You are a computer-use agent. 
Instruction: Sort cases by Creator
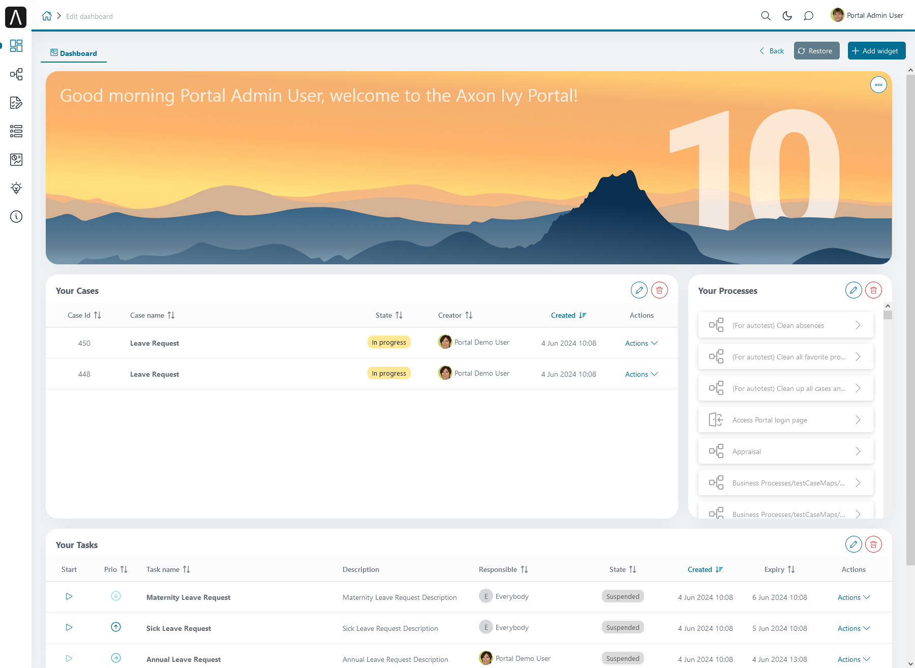(469, 315)
